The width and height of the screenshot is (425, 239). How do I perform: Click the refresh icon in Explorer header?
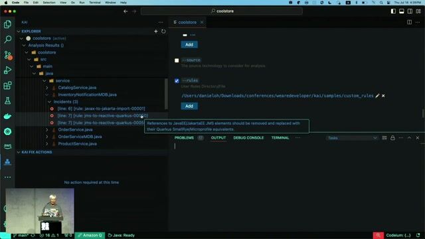163,31
